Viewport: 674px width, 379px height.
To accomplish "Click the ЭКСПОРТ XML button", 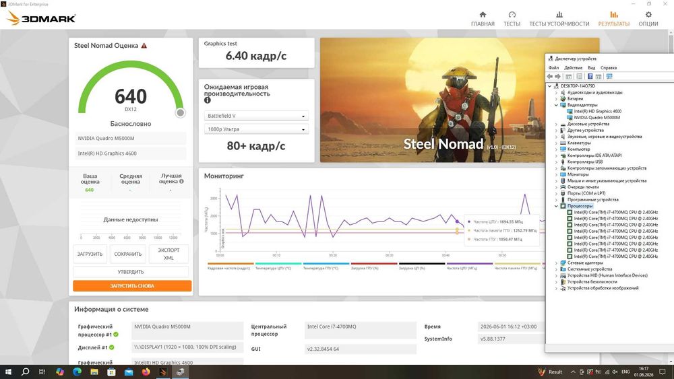I will [168, 254].
